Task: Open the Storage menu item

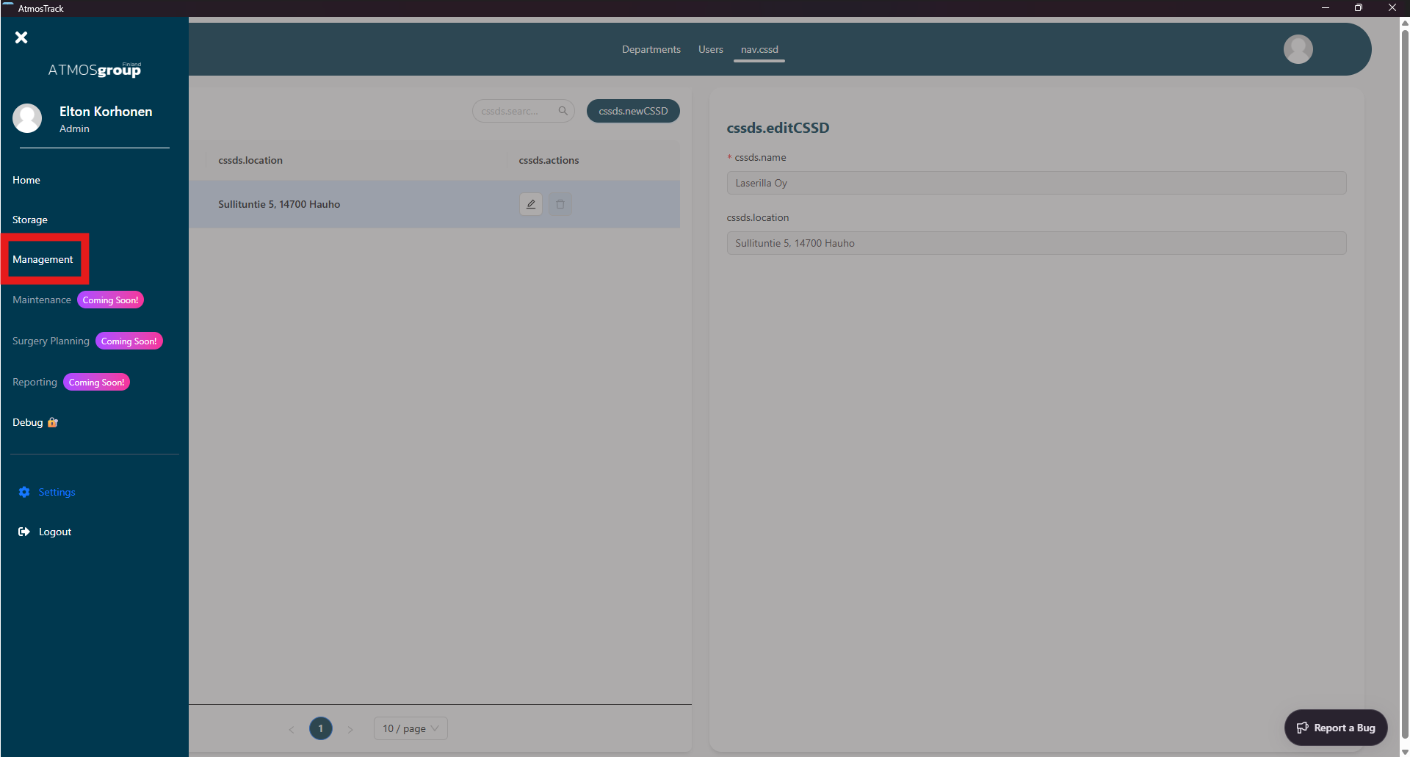Action: [30, 220]
